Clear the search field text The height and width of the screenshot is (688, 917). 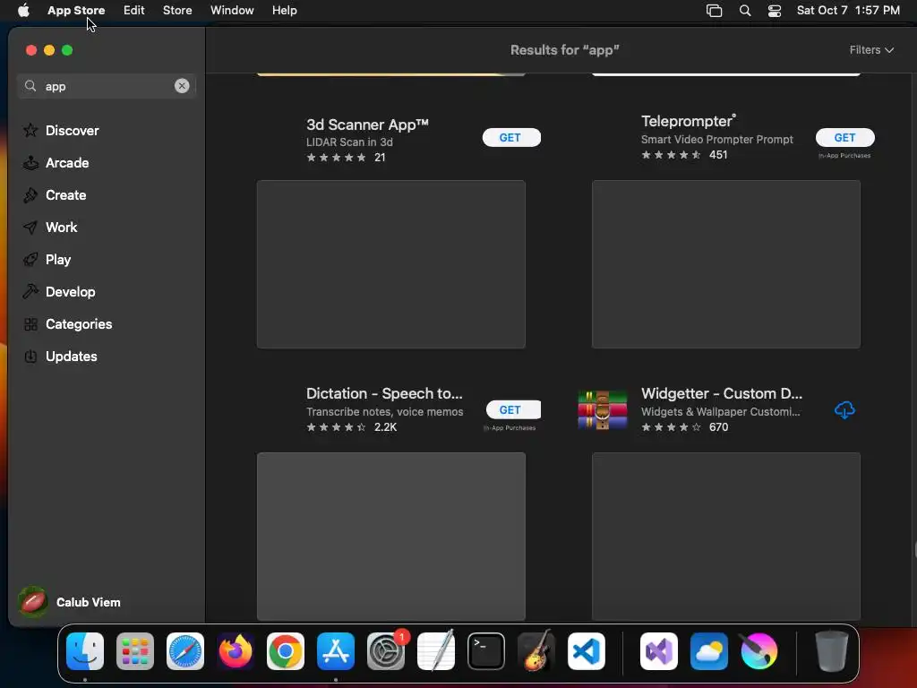182,86
